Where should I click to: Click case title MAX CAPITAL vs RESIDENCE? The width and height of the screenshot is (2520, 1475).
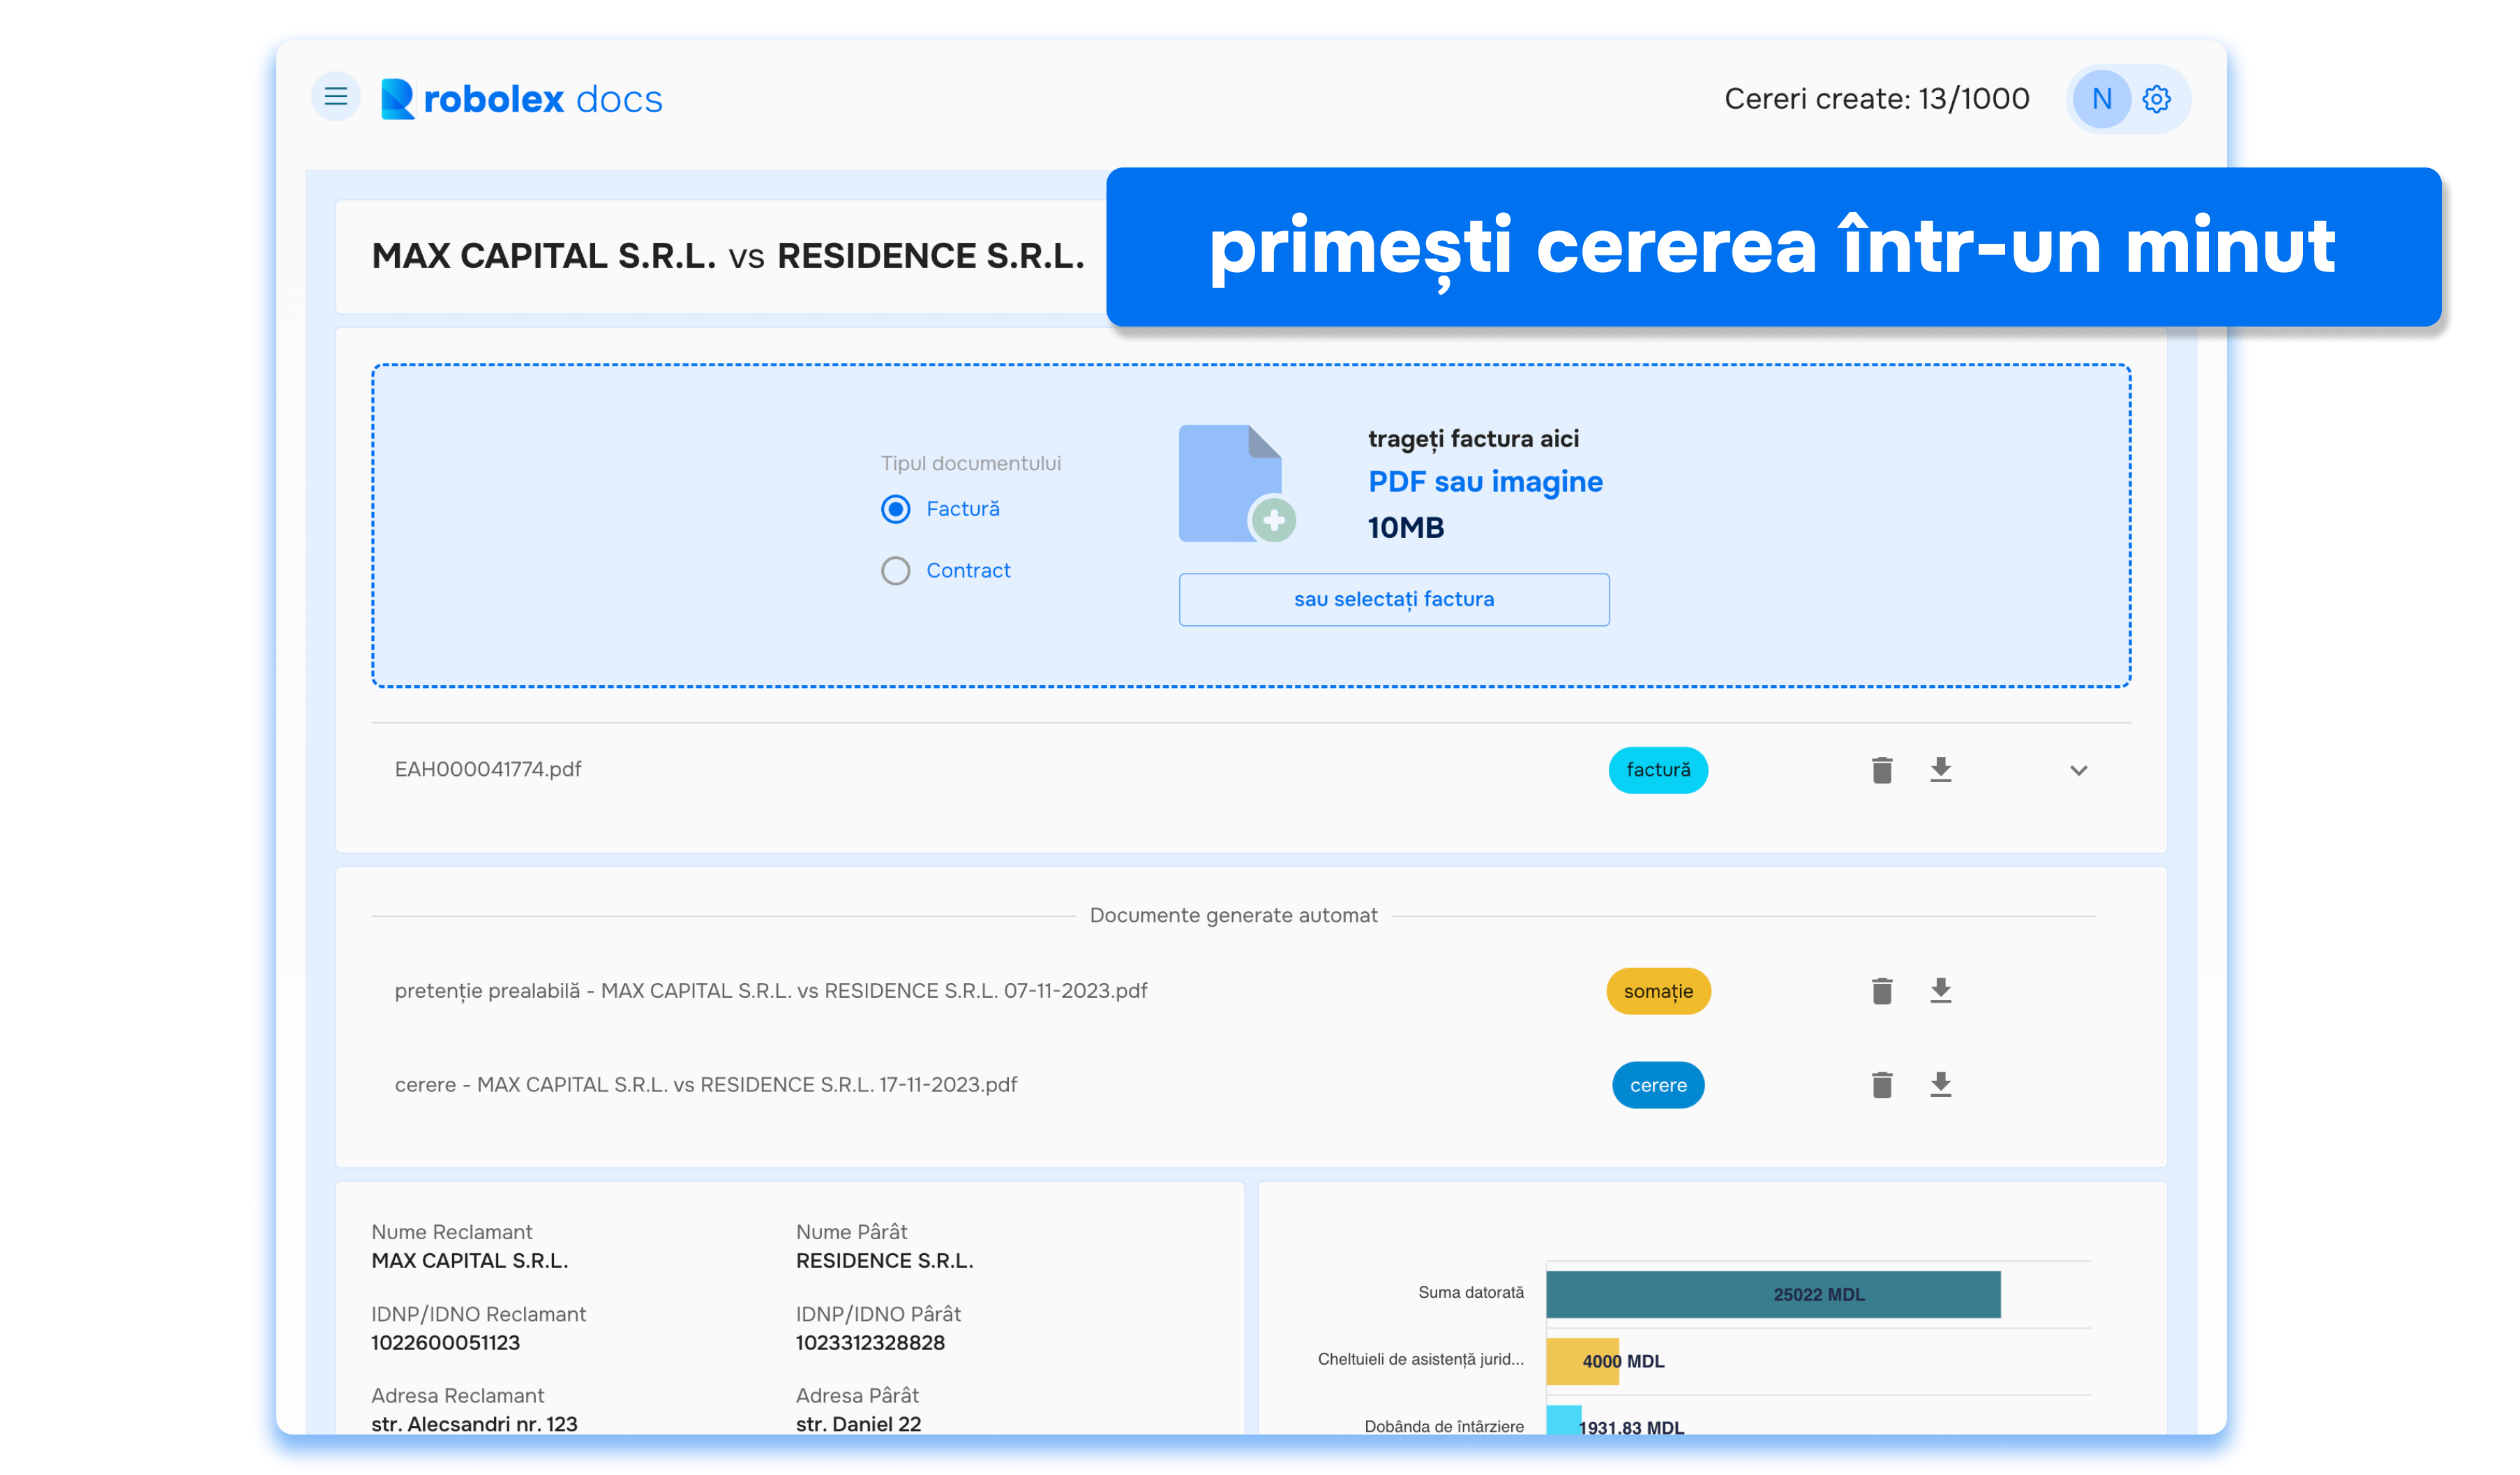(727, 256)
